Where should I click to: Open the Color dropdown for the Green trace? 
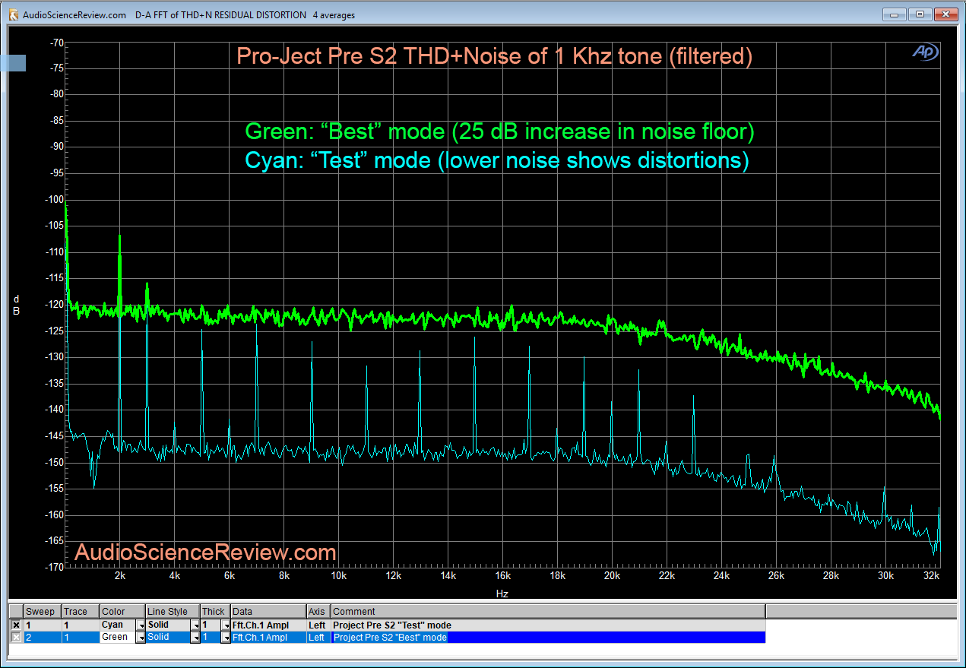pyautogui.click(x=140, y=637)
